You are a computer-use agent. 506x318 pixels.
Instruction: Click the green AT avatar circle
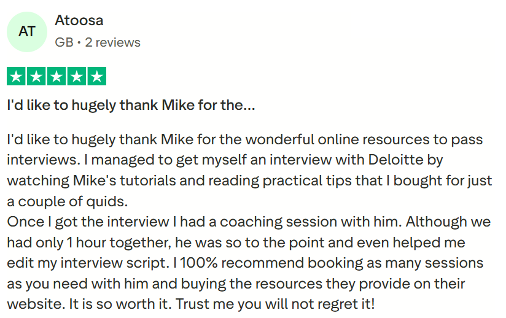point(27,31)
